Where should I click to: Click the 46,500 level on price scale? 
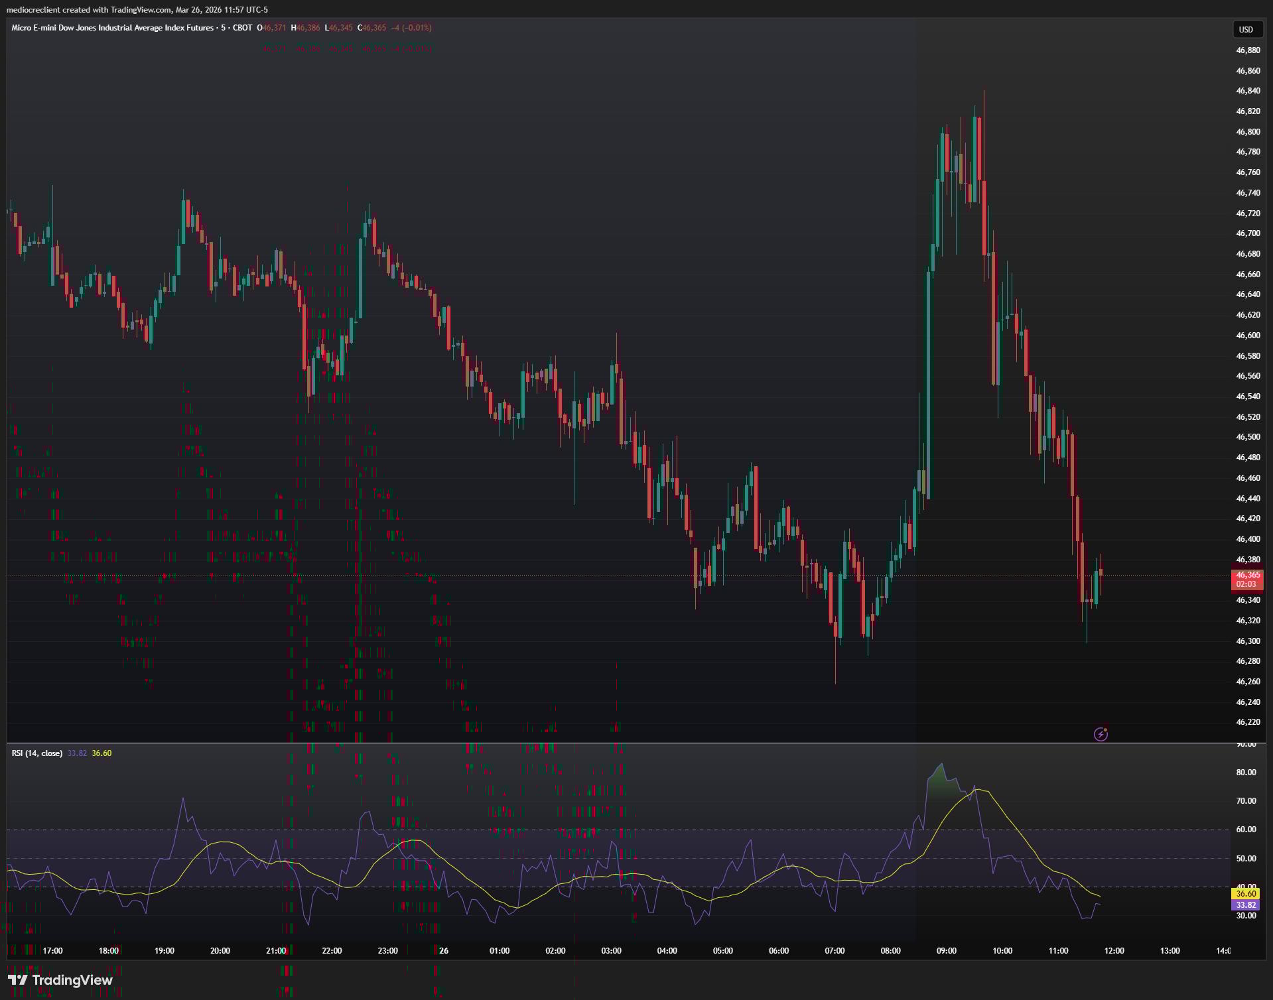point(1248,437)
